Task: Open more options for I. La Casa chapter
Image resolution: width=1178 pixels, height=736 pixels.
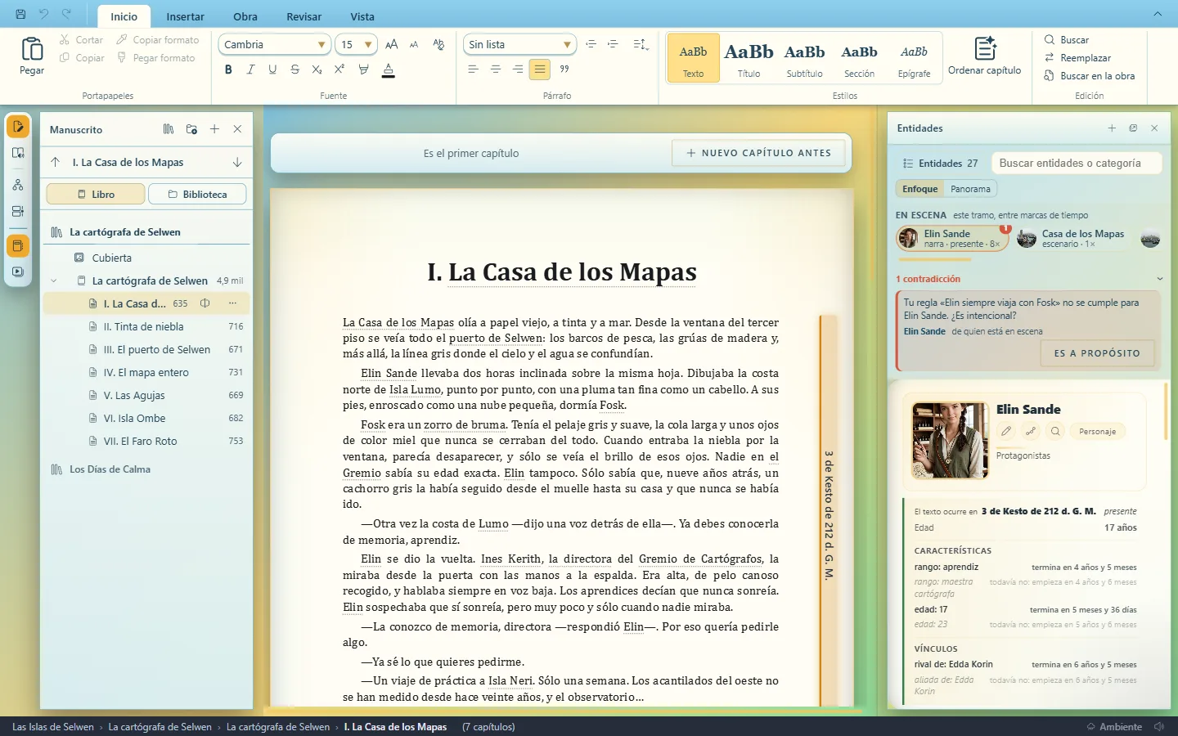Action: [232, 303]
